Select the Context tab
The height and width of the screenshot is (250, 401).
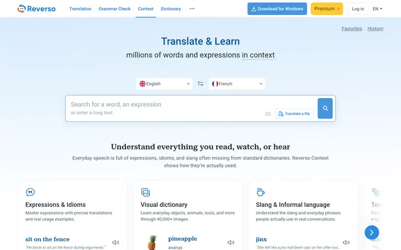[x=145, y=9]
